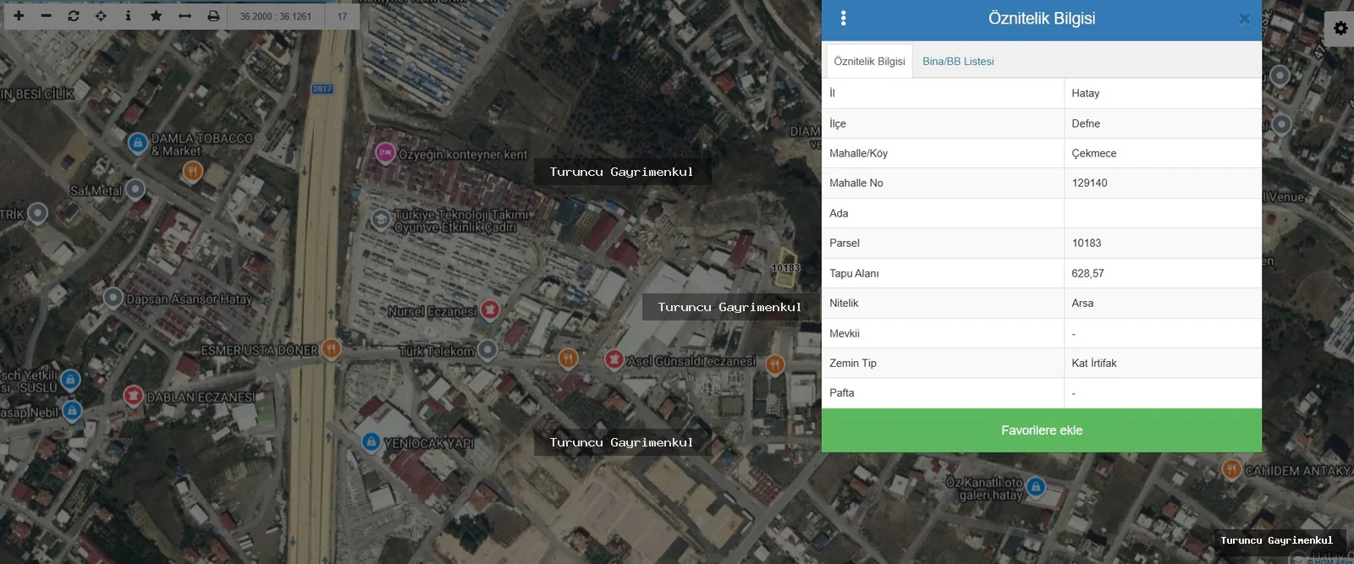Switch to the Bina/BB Listesi tab
1354x564 pixels.
[958, 62]
